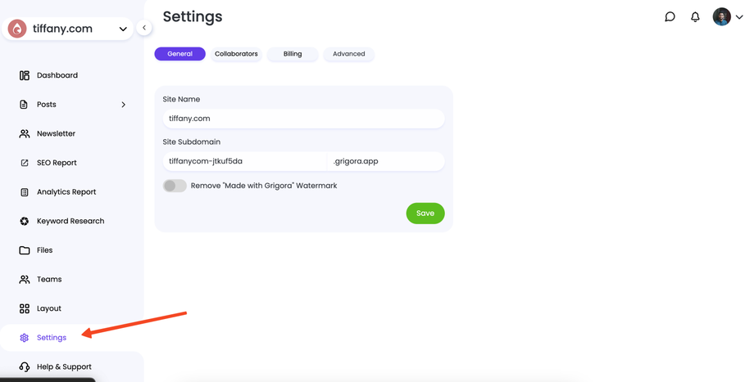Expand the Posts submenu chevron
Image resolution: width=754 pixels, height=382 pixels.
(x=124, y=105)
